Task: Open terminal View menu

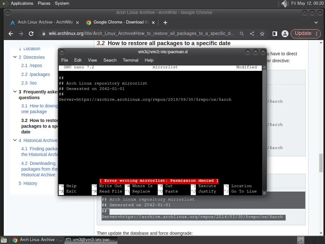Action: pos(92,60)
